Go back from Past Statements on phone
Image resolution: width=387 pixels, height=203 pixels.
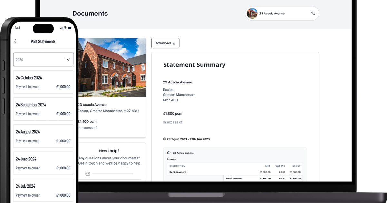[x=15, y=41]
